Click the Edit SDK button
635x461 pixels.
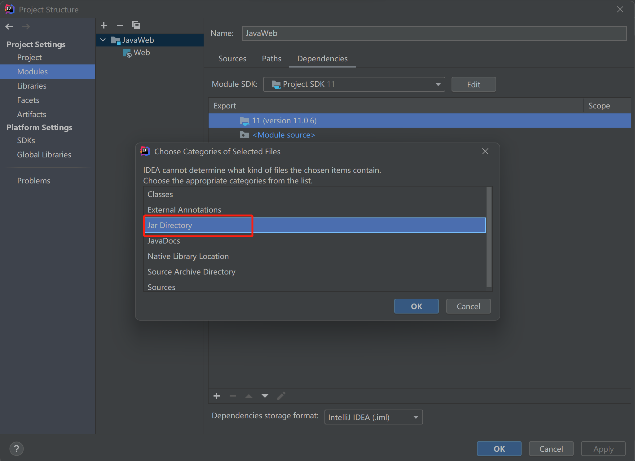pos(473,85)
